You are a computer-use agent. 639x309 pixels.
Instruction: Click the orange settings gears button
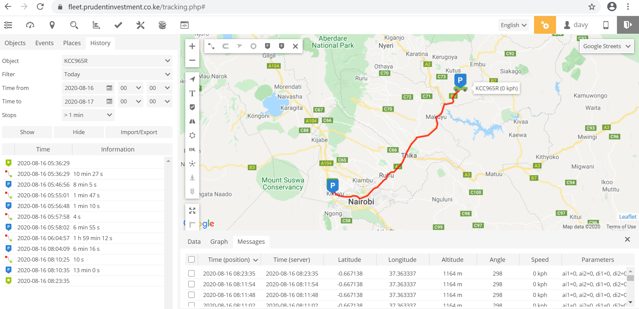(545, 25)
